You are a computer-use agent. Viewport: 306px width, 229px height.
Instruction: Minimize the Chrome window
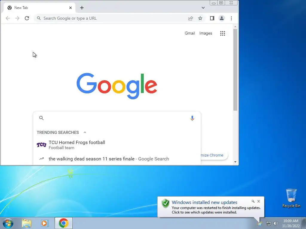214,3
